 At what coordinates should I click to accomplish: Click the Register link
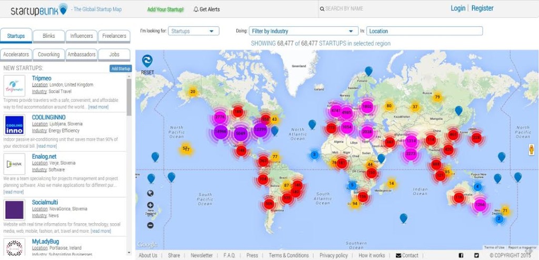coord(482,8)
